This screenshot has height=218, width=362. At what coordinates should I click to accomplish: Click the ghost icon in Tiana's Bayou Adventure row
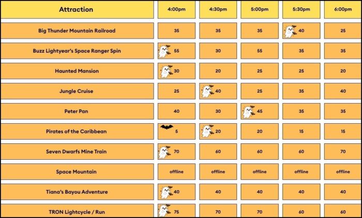tap(166, 192)
